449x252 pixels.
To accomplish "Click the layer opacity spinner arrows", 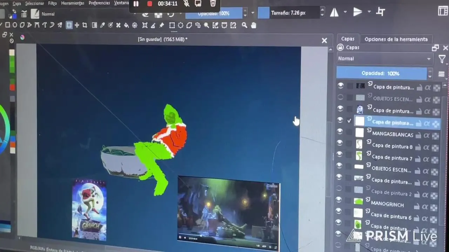I will [430, 73].
